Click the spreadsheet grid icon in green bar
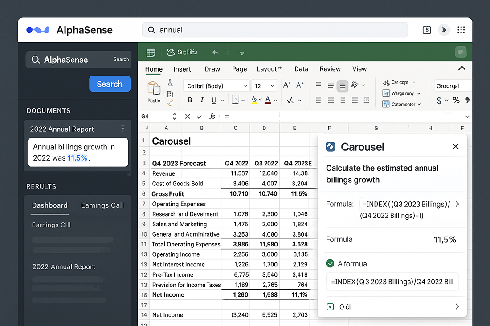The height and width of the screenshot is (326, 490). click(x=151, y=53)
